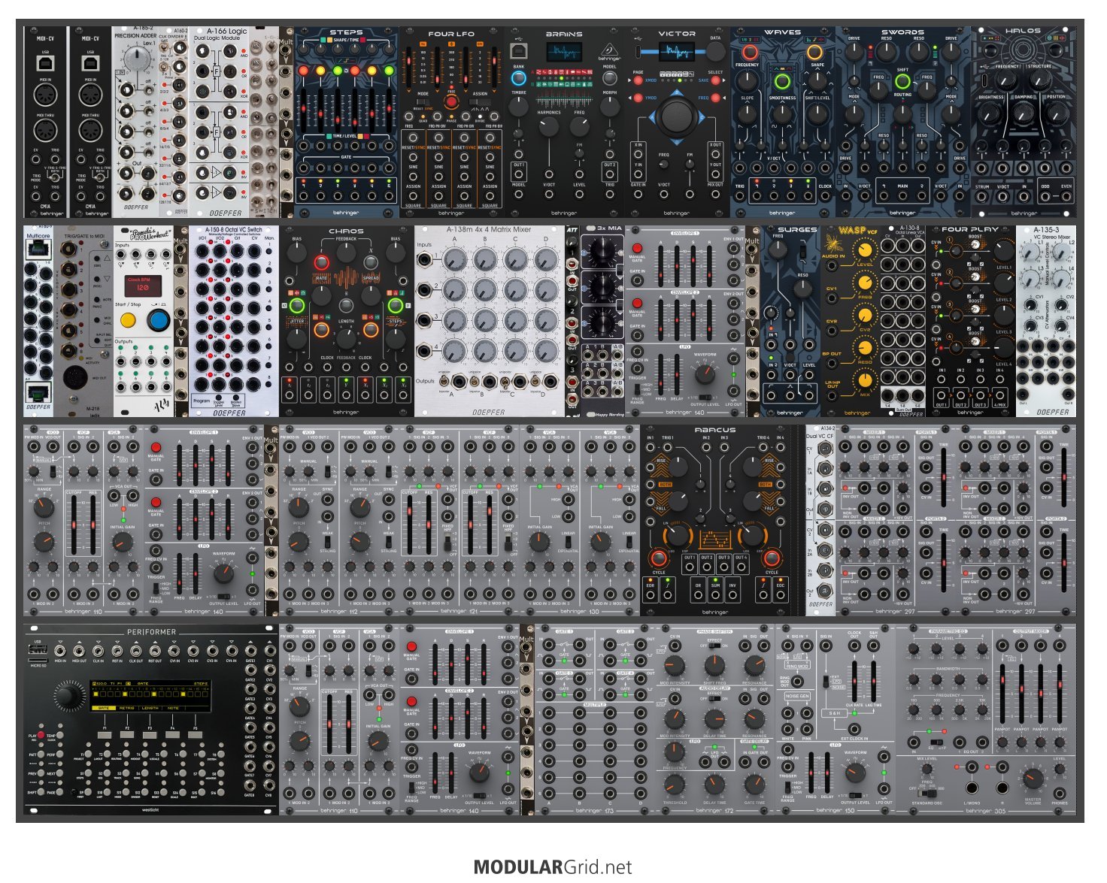This screenshot has height=883, width=1107.
Task: Push the orange ring button on Waves
Action: pos(814,53)
